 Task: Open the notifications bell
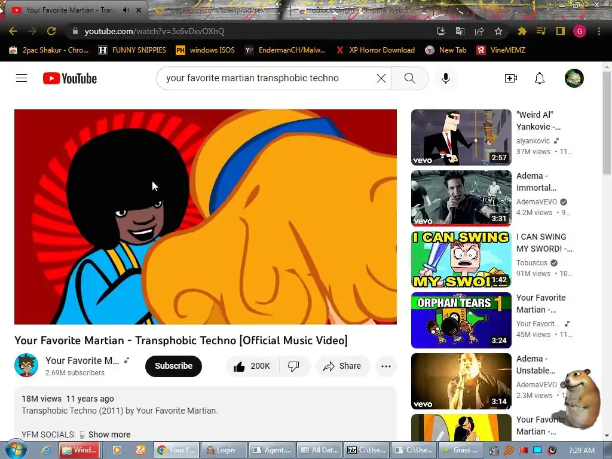[540, 78]
